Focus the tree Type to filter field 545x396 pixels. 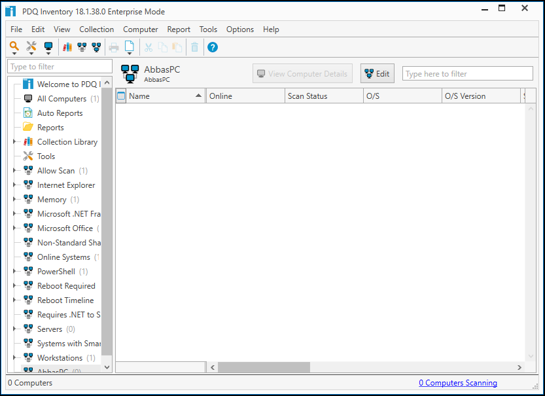(60, 66)
